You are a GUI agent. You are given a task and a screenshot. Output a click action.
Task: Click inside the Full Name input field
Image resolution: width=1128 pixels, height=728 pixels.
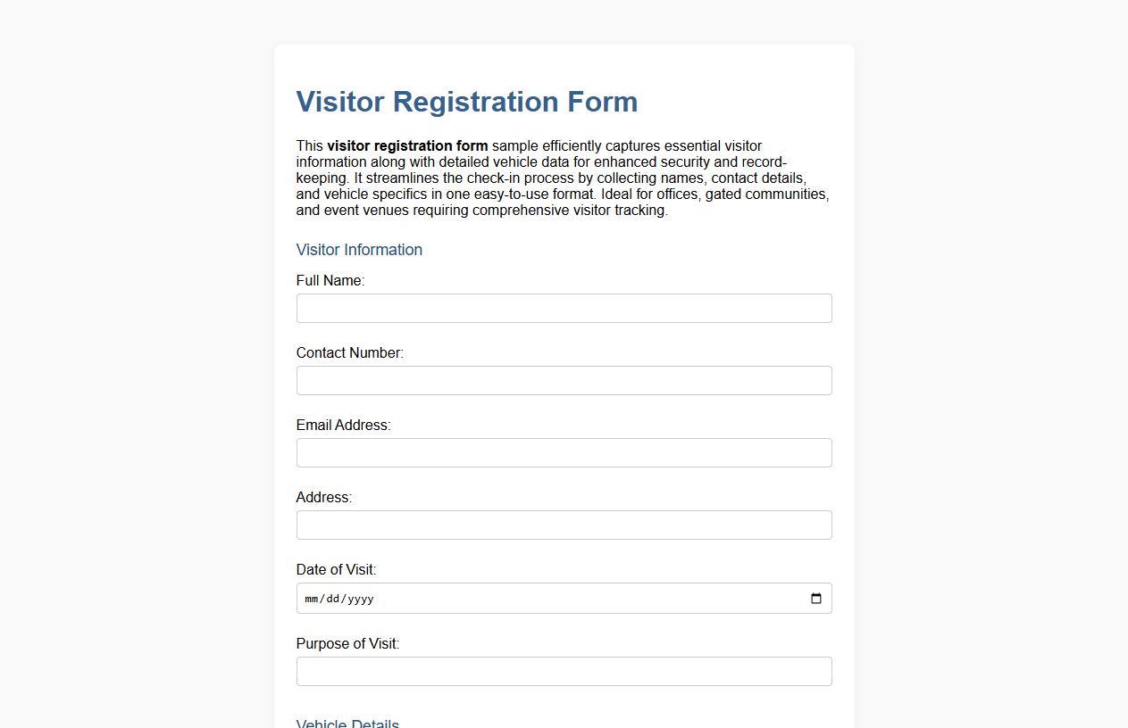tap(564, 308)
